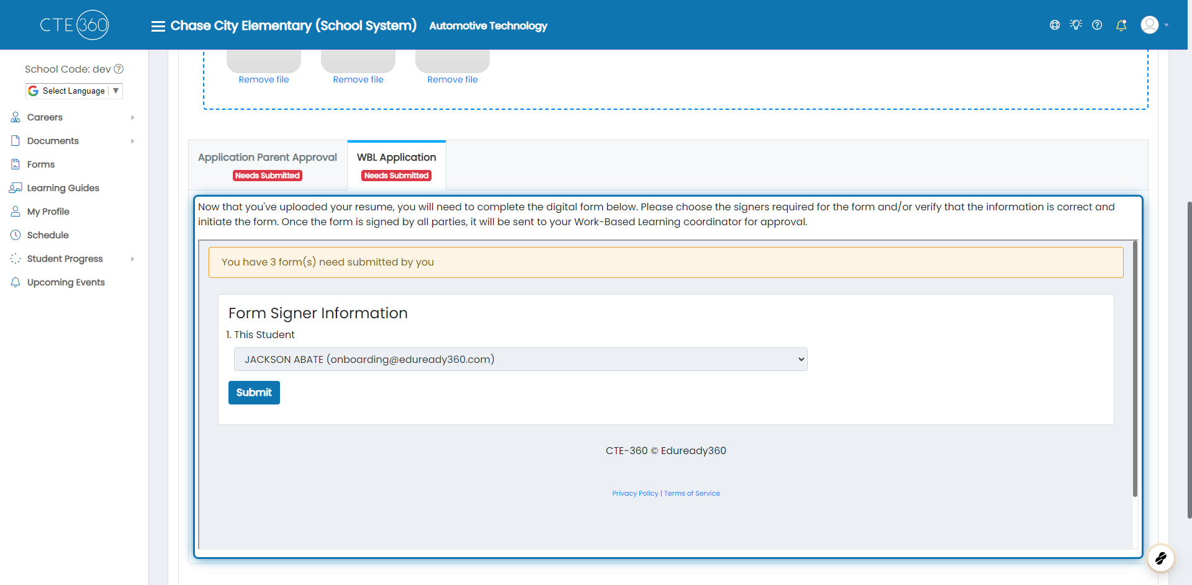
Task: Open Student Progress in sidebar
Action: pos(65,259)
